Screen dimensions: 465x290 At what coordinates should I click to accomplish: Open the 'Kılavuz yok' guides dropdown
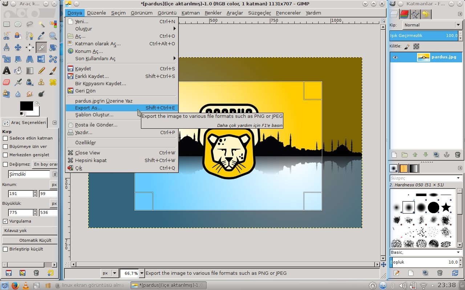[x=29, y=231]
